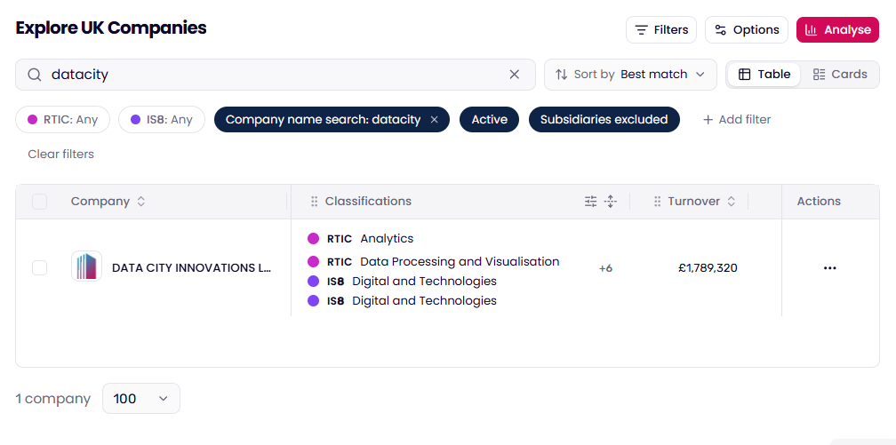Tick the select-all header checkbox
896x445 pixels.
click(39, 202)
